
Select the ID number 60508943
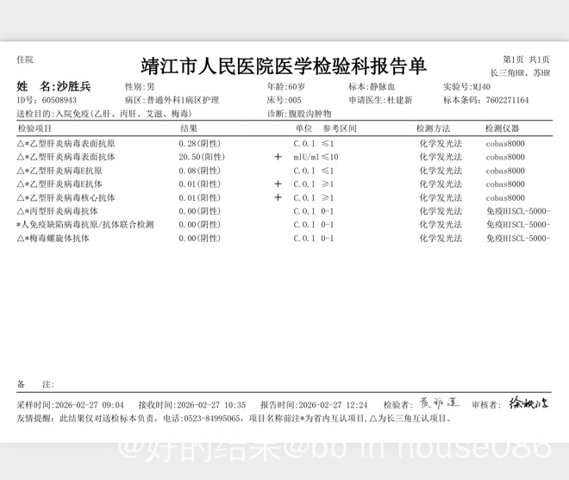[59, 101]
